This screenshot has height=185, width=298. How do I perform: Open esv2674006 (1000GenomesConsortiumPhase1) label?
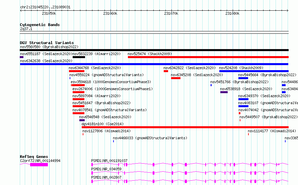point(113,89)
